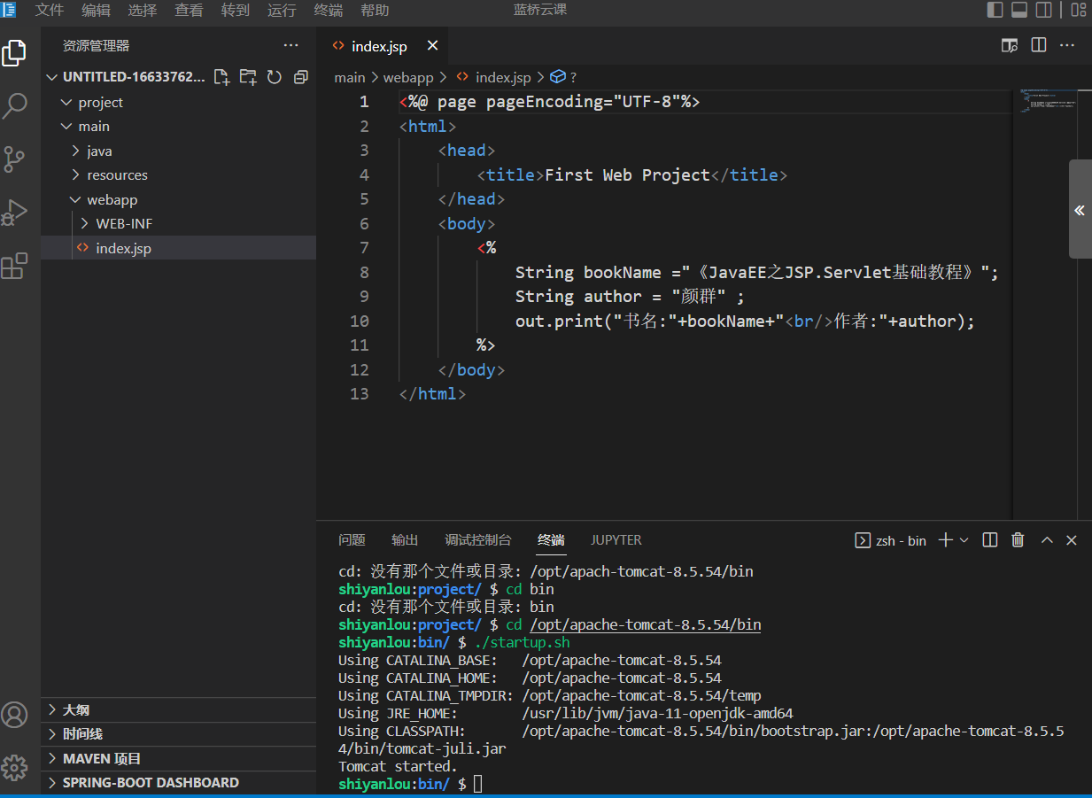
Task: Collapse all folders in explorer
Action: coord(301,77)
